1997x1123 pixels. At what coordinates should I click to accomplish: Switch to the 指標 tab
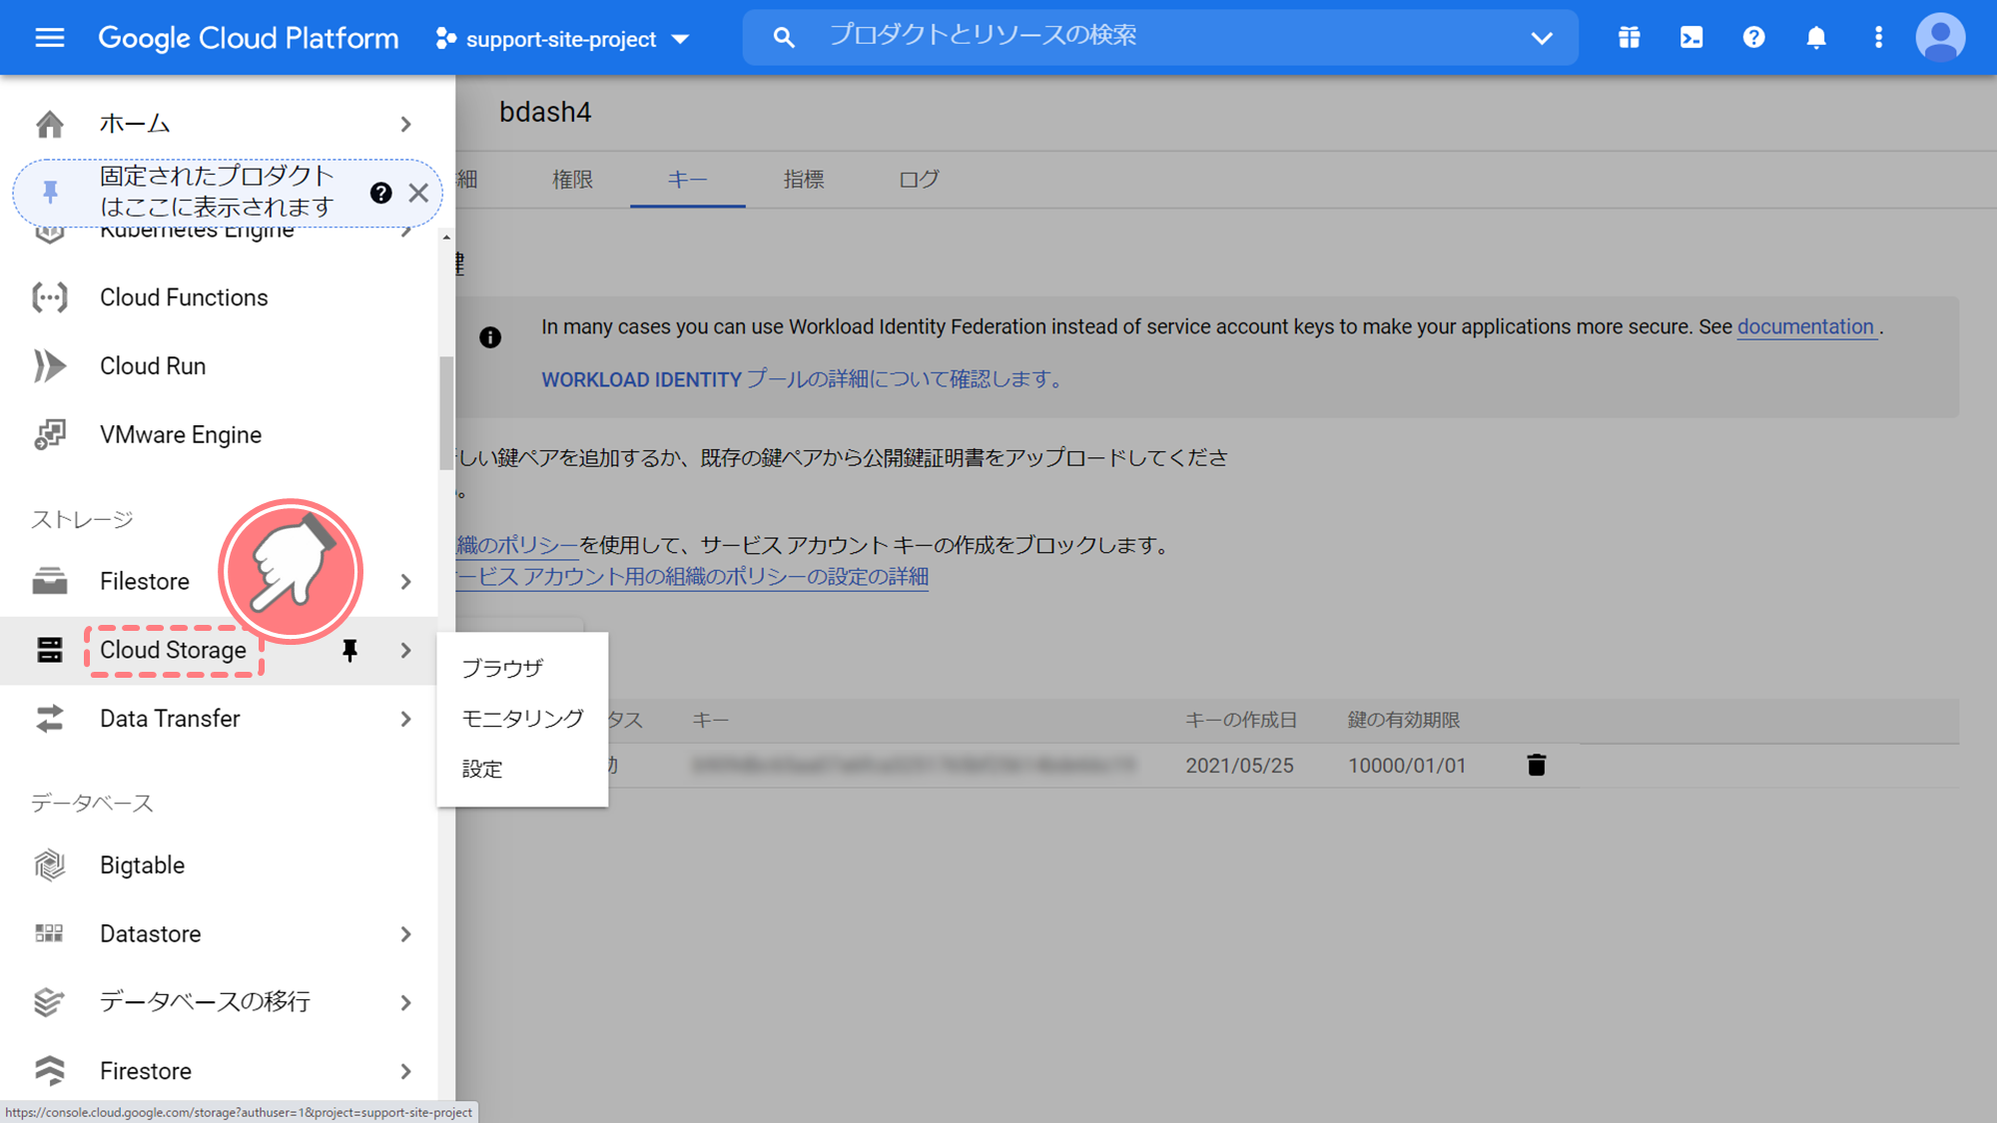click(803, 180)
